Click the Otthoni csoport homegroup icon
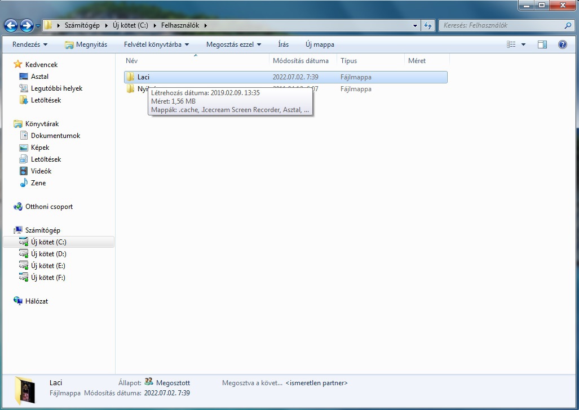The image size is (579, 410). click(x=17, y=207)
